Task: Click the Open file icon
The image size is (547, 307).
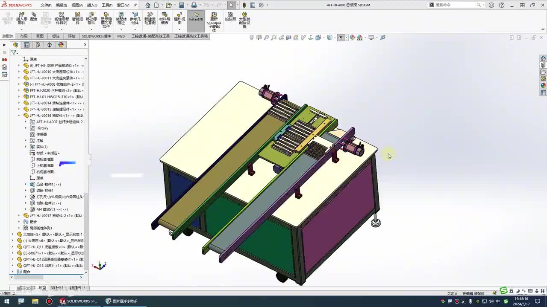Action: (x=168, y=5)
